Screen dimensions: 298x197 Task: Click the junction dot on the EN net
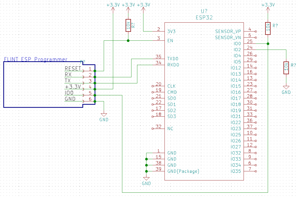pos(128,41)
